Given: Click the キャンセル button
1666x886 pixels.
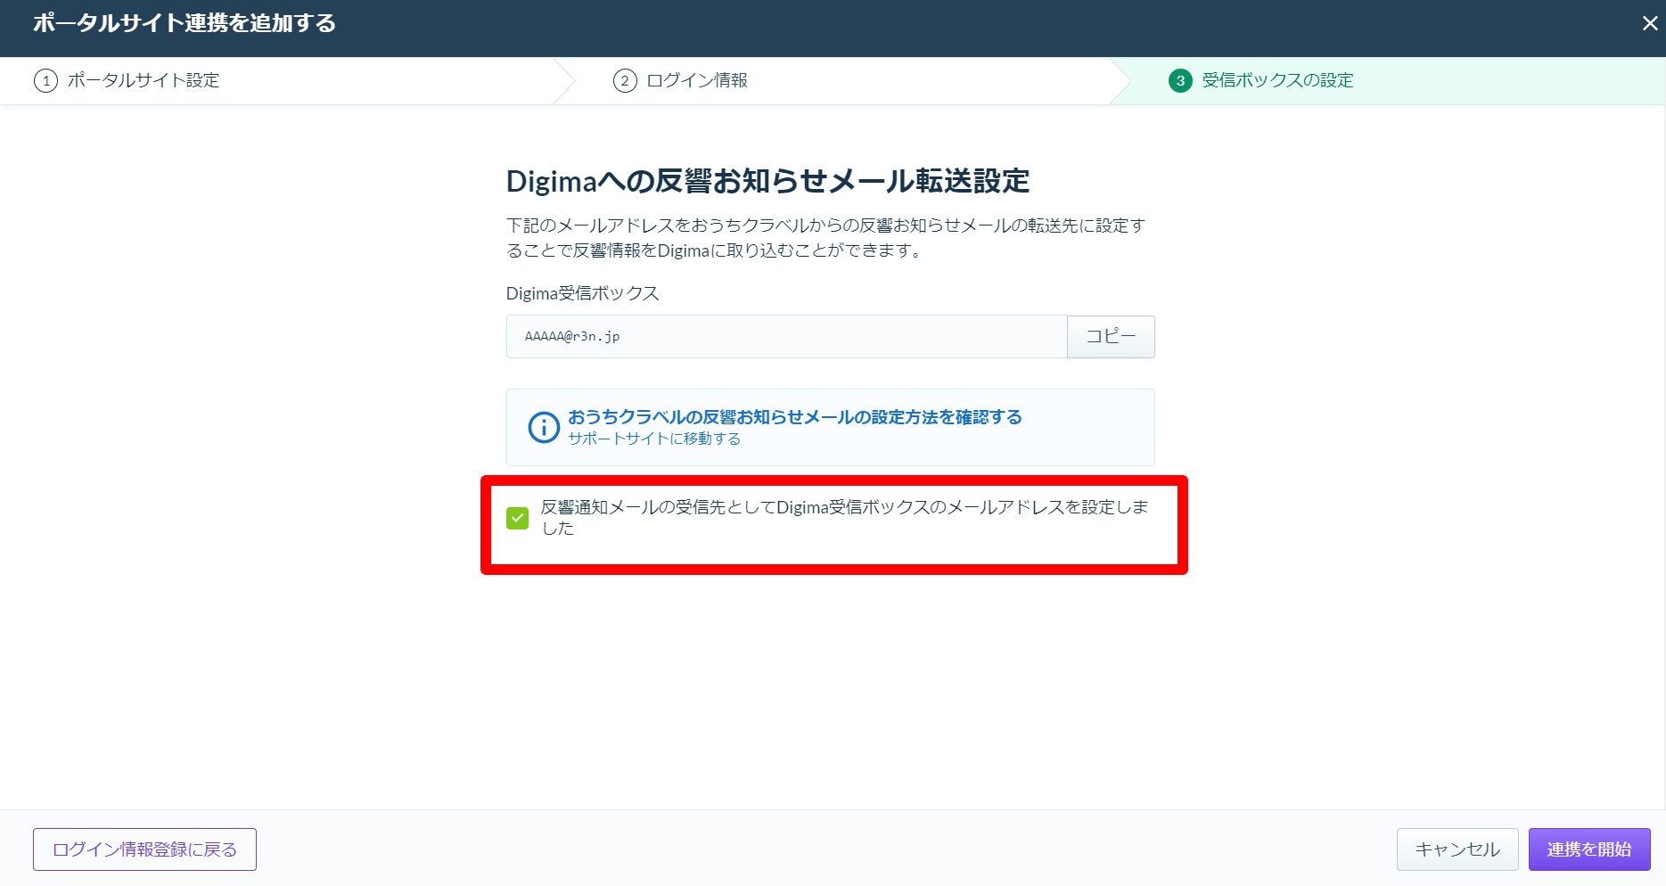Looking at the screenshot, I should 1457,849.
